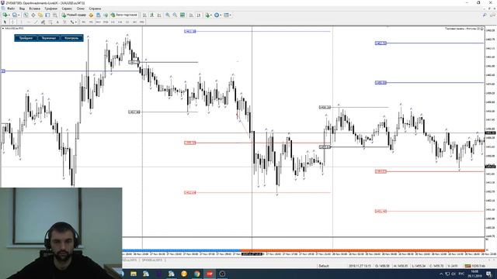The image size is (497, 279).
Task: Switch timeframe to M1
Action: (x=84, y=22)
